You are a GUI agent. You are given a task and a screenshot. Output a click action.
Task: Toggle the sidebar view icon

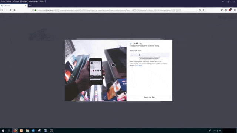226,10
